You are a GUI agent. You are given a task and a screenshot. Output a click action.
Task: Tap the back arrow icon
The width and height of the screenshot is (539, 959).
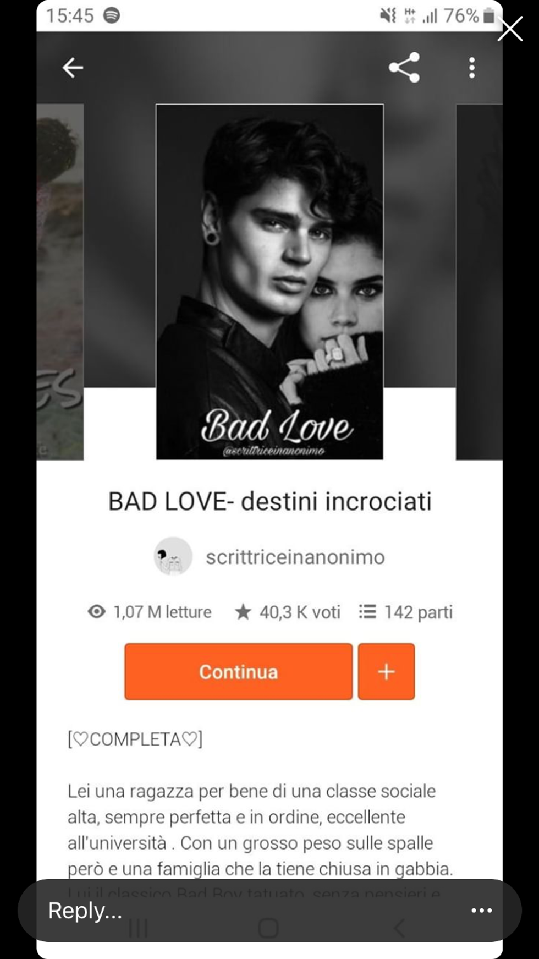click(73, 68)
